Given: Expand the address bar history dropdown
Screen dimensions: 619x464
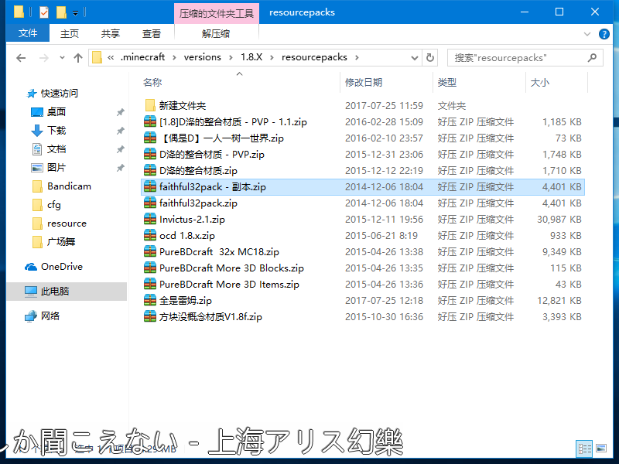Looking at the screenshot, I should pyautogui.click(x=415, y=57).
